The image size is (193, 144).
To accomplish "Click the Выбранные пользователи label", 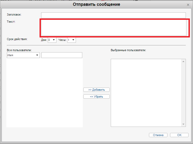I will 128,50.
